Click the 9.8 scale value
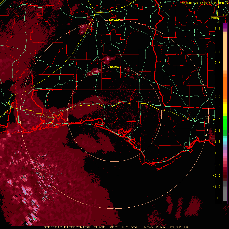The height and width of the screenshot is (229, 229). pos(218,28)
